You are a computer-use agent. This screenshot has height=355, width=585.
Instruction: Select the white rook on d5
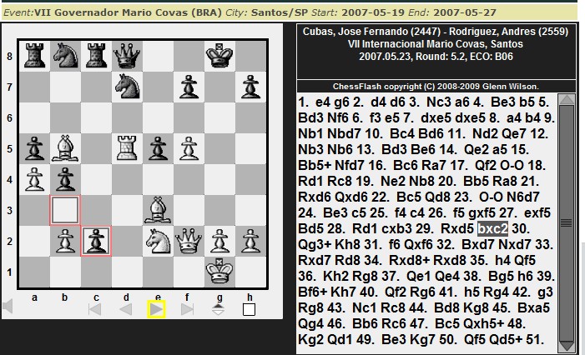[x=128, y=148]
